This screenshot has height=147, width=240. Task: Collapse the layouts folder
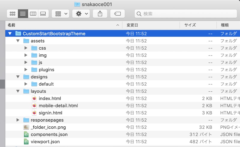coord(18,91)
